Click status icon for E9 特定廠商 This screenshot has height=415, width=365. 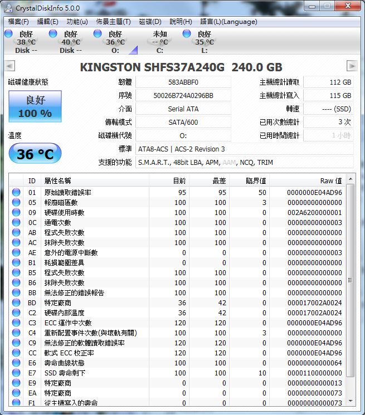click(16, 383)
